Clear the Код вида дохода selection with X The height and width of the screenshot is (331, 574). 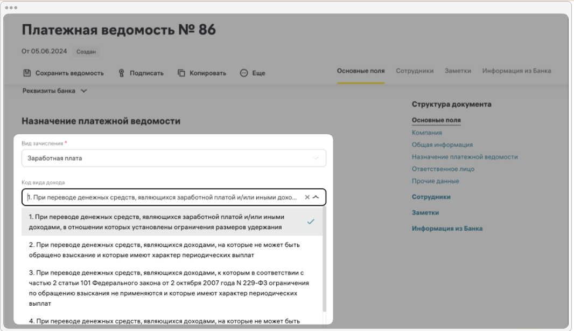pyautogui.click(x=307, y=197)
